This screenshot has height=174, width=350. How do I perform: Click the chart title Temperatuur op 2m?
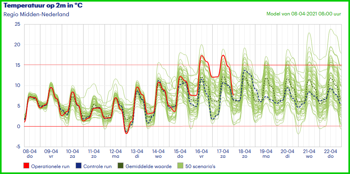coord(43,6)
